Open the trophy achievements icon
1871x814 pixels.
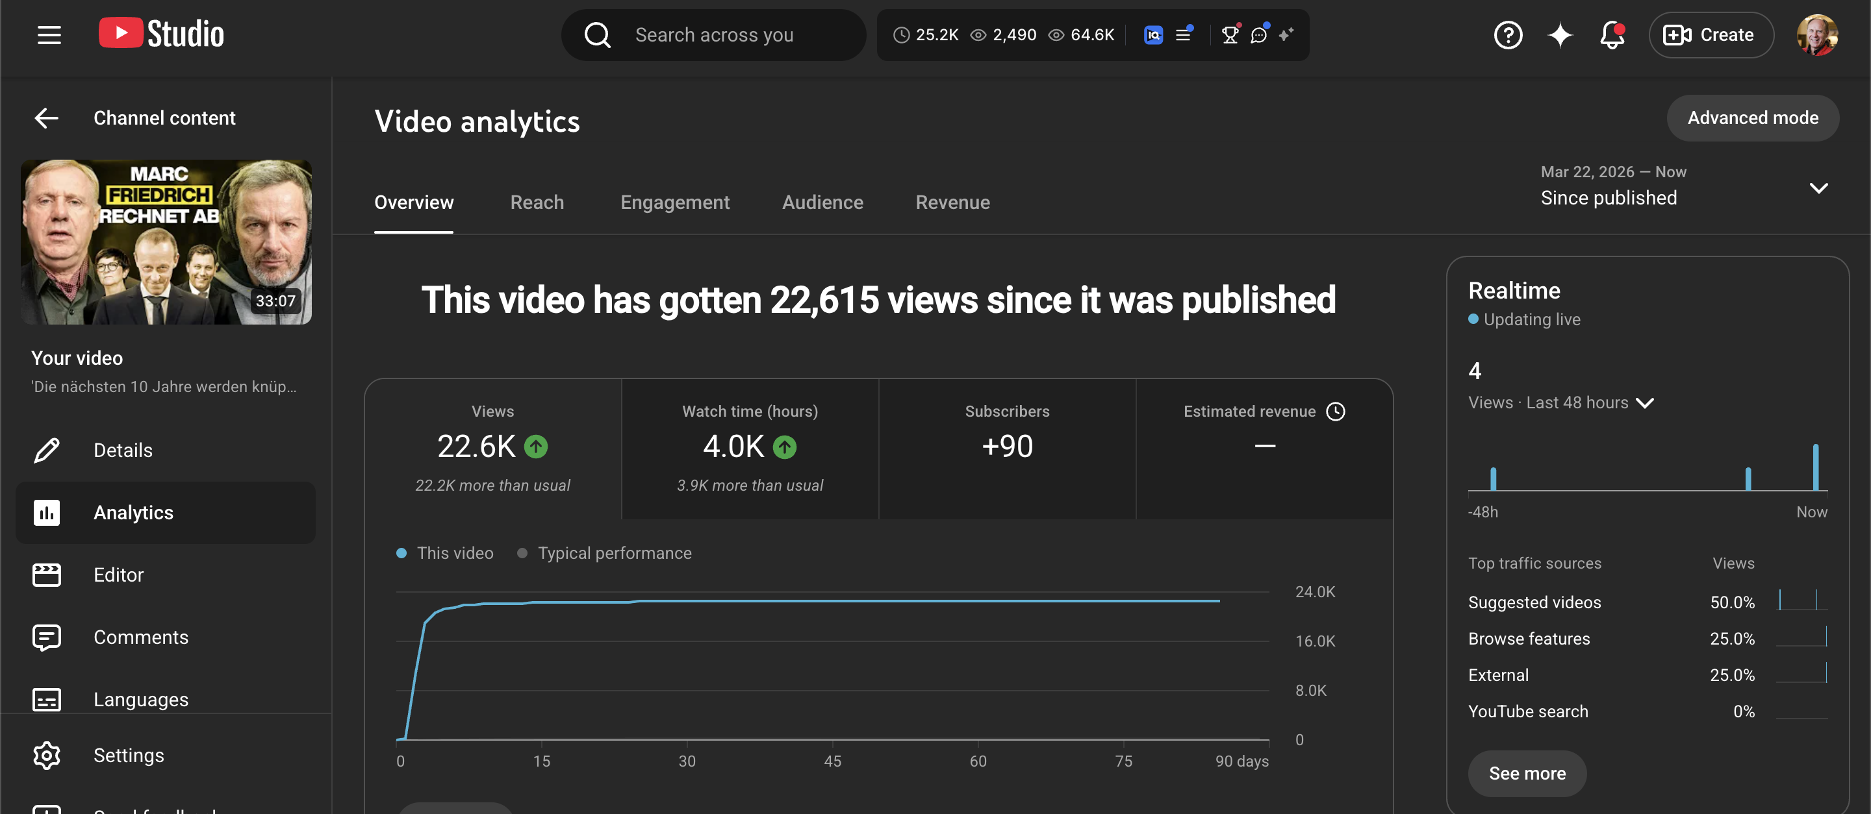tap(1230, 35)
